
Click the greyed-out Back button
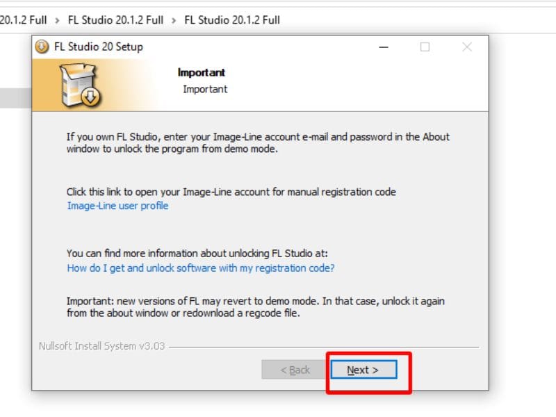pos(295,370)
